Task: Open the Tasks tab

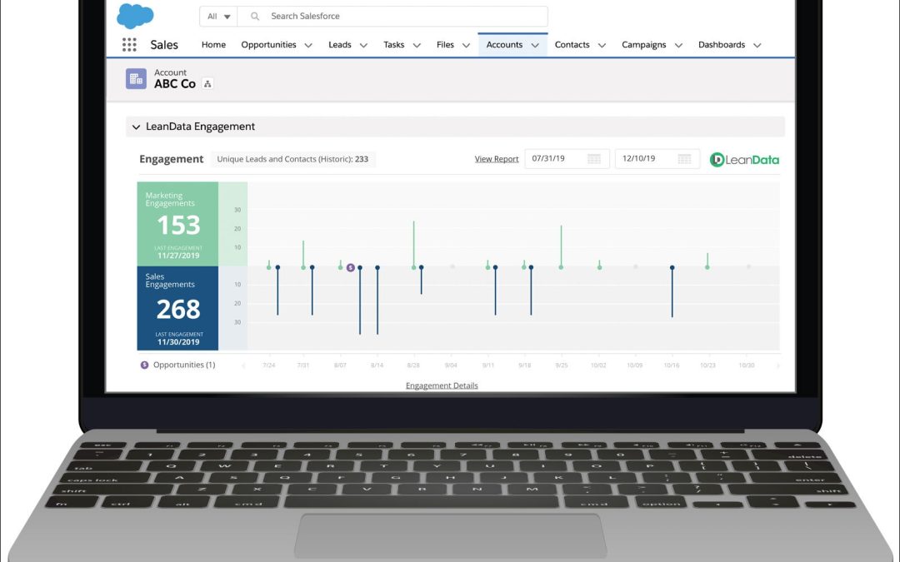Action: pyautogui.click(x=393, y=45)
